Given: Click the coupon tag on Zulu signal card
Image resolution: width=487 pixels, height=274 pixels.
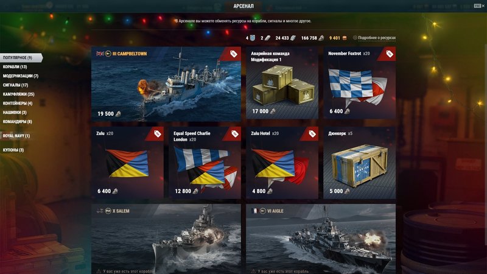Looking at the screenshot, I should (x=158, y=133).
